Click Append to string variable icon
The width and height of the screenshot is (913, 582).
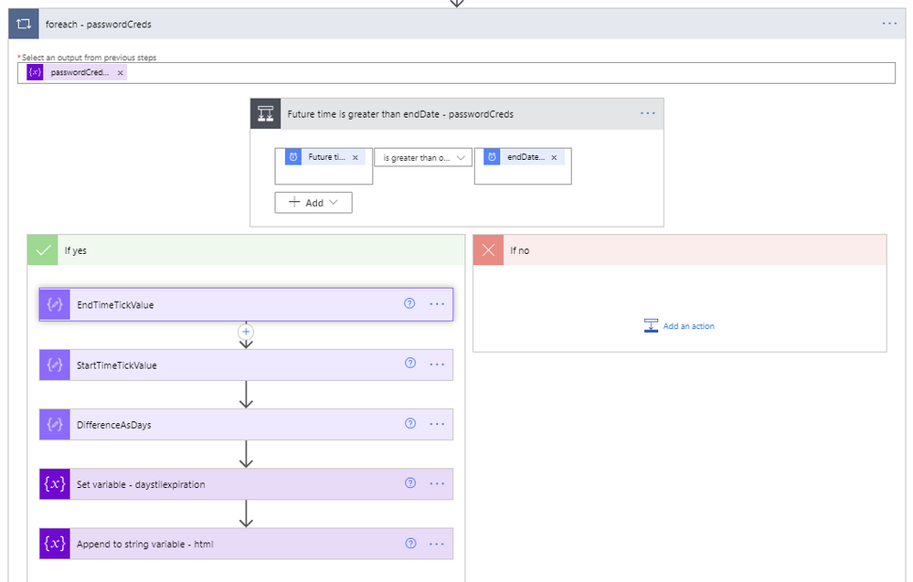pos(55,544)
